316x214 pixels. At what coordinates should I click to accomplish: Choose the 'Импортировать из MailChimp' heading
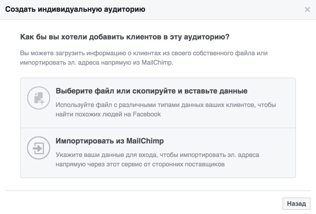coord(110,141)
